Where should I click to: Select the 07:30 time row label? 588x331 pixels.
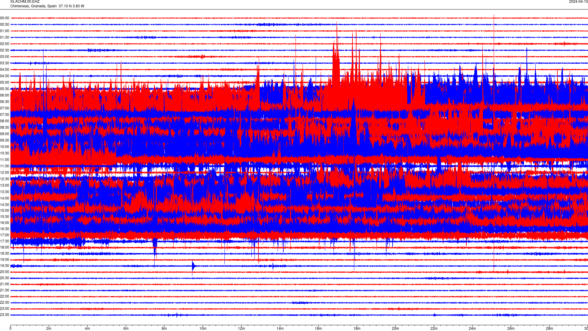tap(5, 115)
